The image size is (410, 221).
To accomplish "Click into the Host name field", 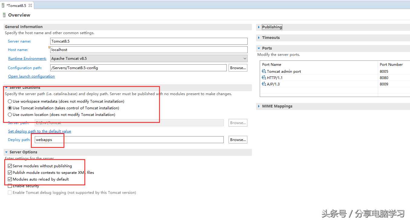I will point(149,50).
